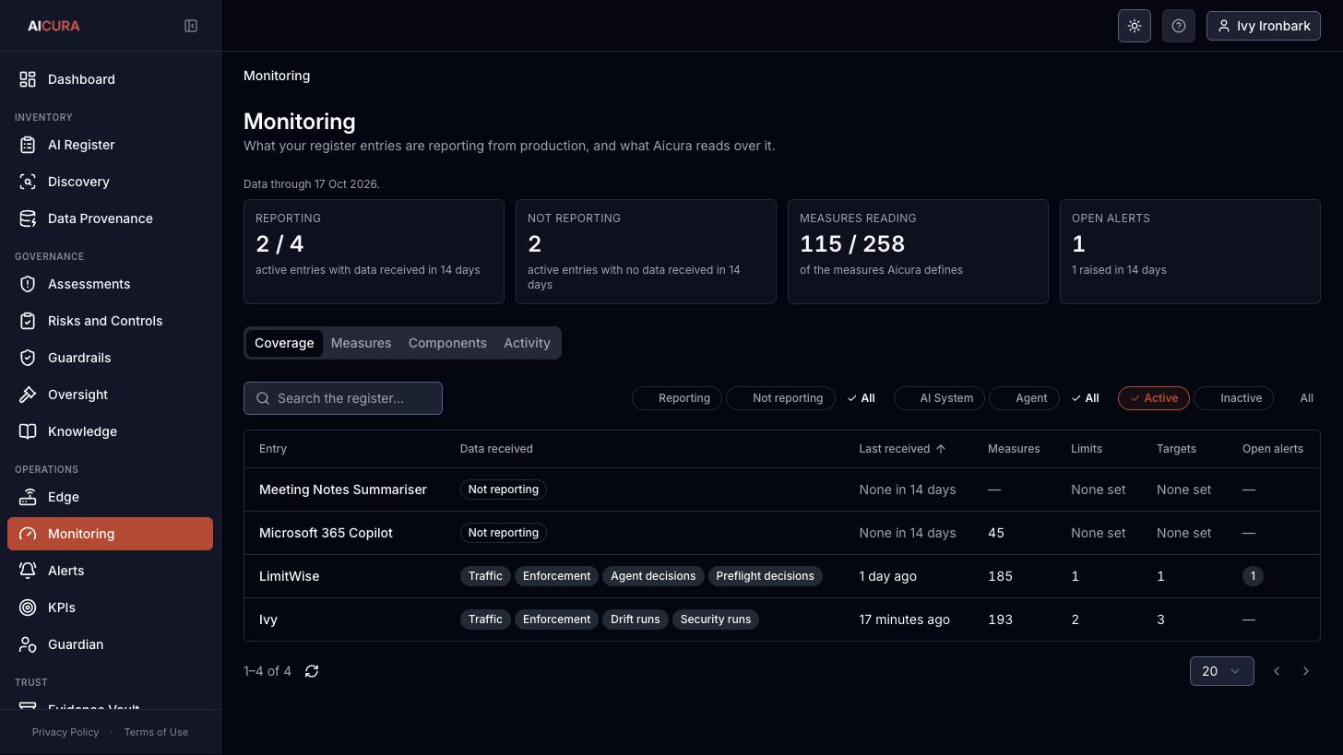Toggle light theme with sun icon
The image size is (1343, 755).
tap(1135, 26)
